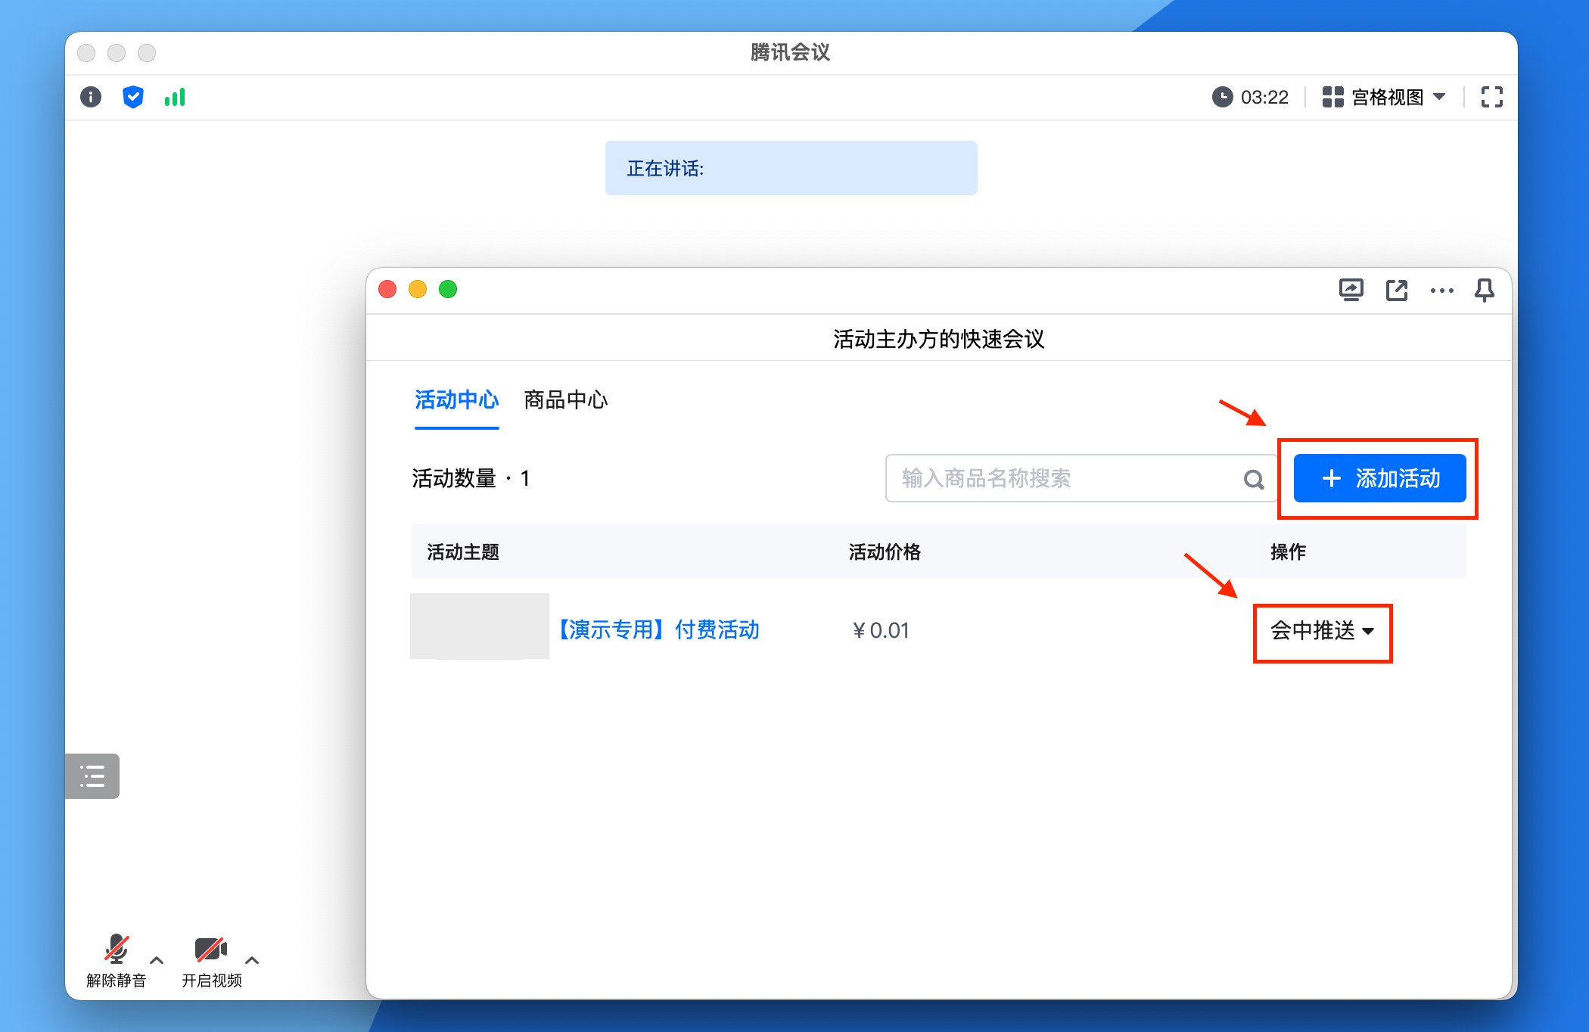The height and width of the screenshot is (1032, 1589).
Task: Unmute microphone via 解除静音
Action: coord(116,961)
